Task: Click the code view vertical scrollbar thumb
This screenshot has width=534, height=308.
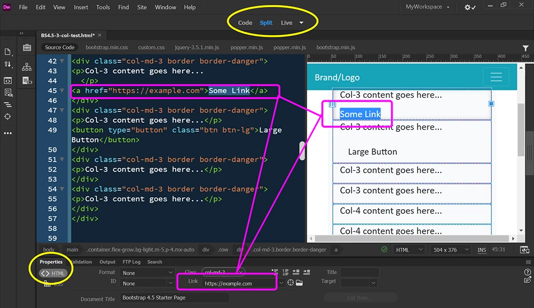Action: coord(302,151)
